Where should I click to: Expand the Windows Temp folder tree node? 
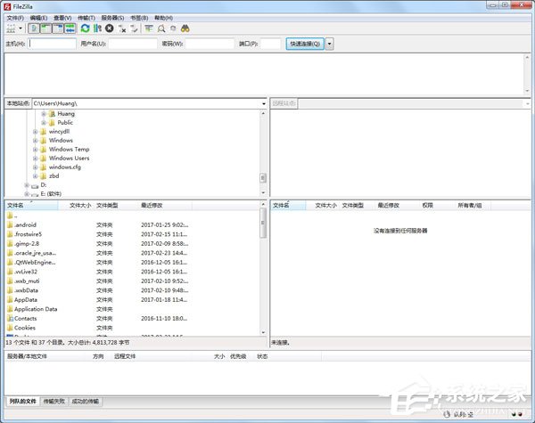(36, 150)
